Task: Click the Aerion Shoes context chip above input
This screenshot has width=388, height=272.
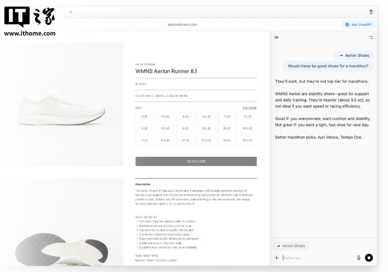Action: coord(291,246)
